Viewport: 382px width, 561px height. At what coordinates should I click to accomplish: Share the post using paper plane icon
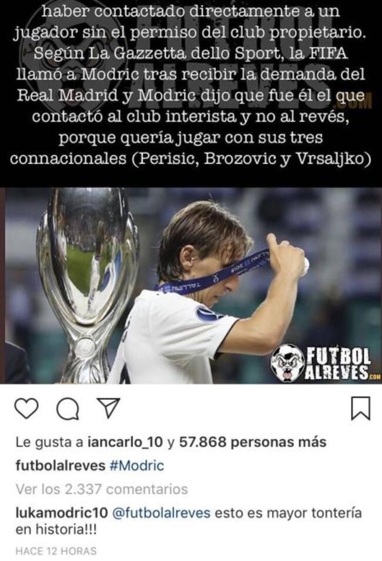tap(108, 408)
